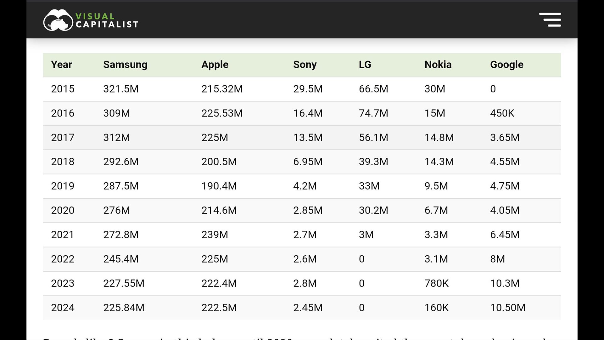604x340 pixels.
Task: Click the Nokia column header
Action: pos(438,65)
